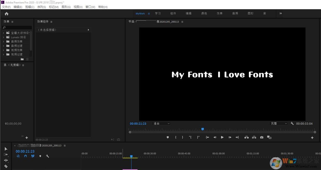Click the Add Marker icon in the Program monitor
This screenshot has height=170, width=321.
(167, 137)
